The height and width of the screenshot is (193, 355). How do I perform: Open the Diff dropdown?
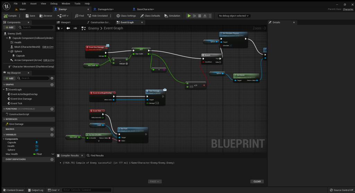[x=63, y=16]
